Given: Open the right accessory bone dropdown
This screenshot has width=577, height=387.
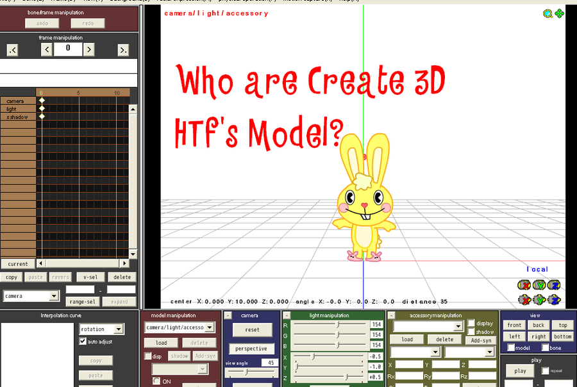Looking at the screenshot, I should click(489, 352).
